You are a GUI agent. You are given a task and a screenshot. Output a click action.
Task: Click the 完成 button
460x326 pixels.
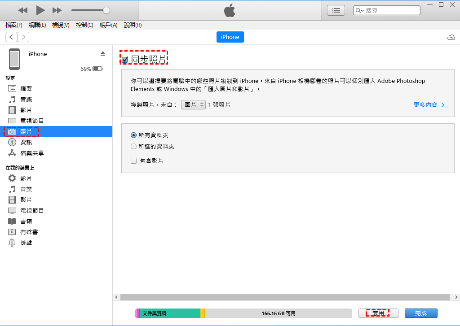(x=420, y=313)
